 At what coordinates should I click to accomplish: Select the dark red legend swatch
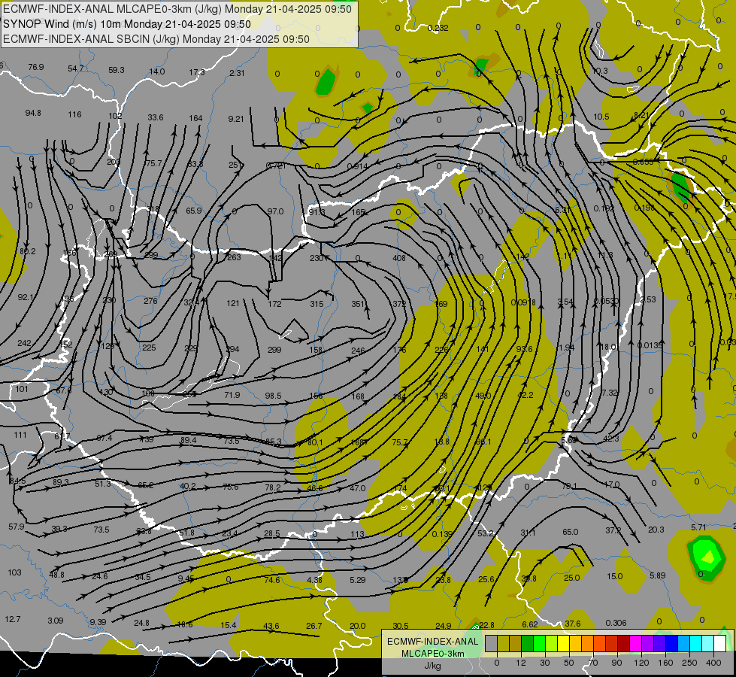click(x=623, y=644)
